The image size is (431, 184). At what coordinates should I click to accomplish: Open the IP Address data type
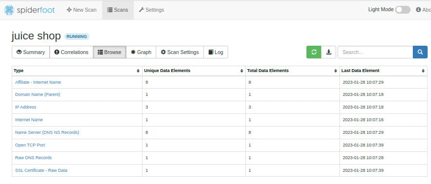tap(26, 107)
